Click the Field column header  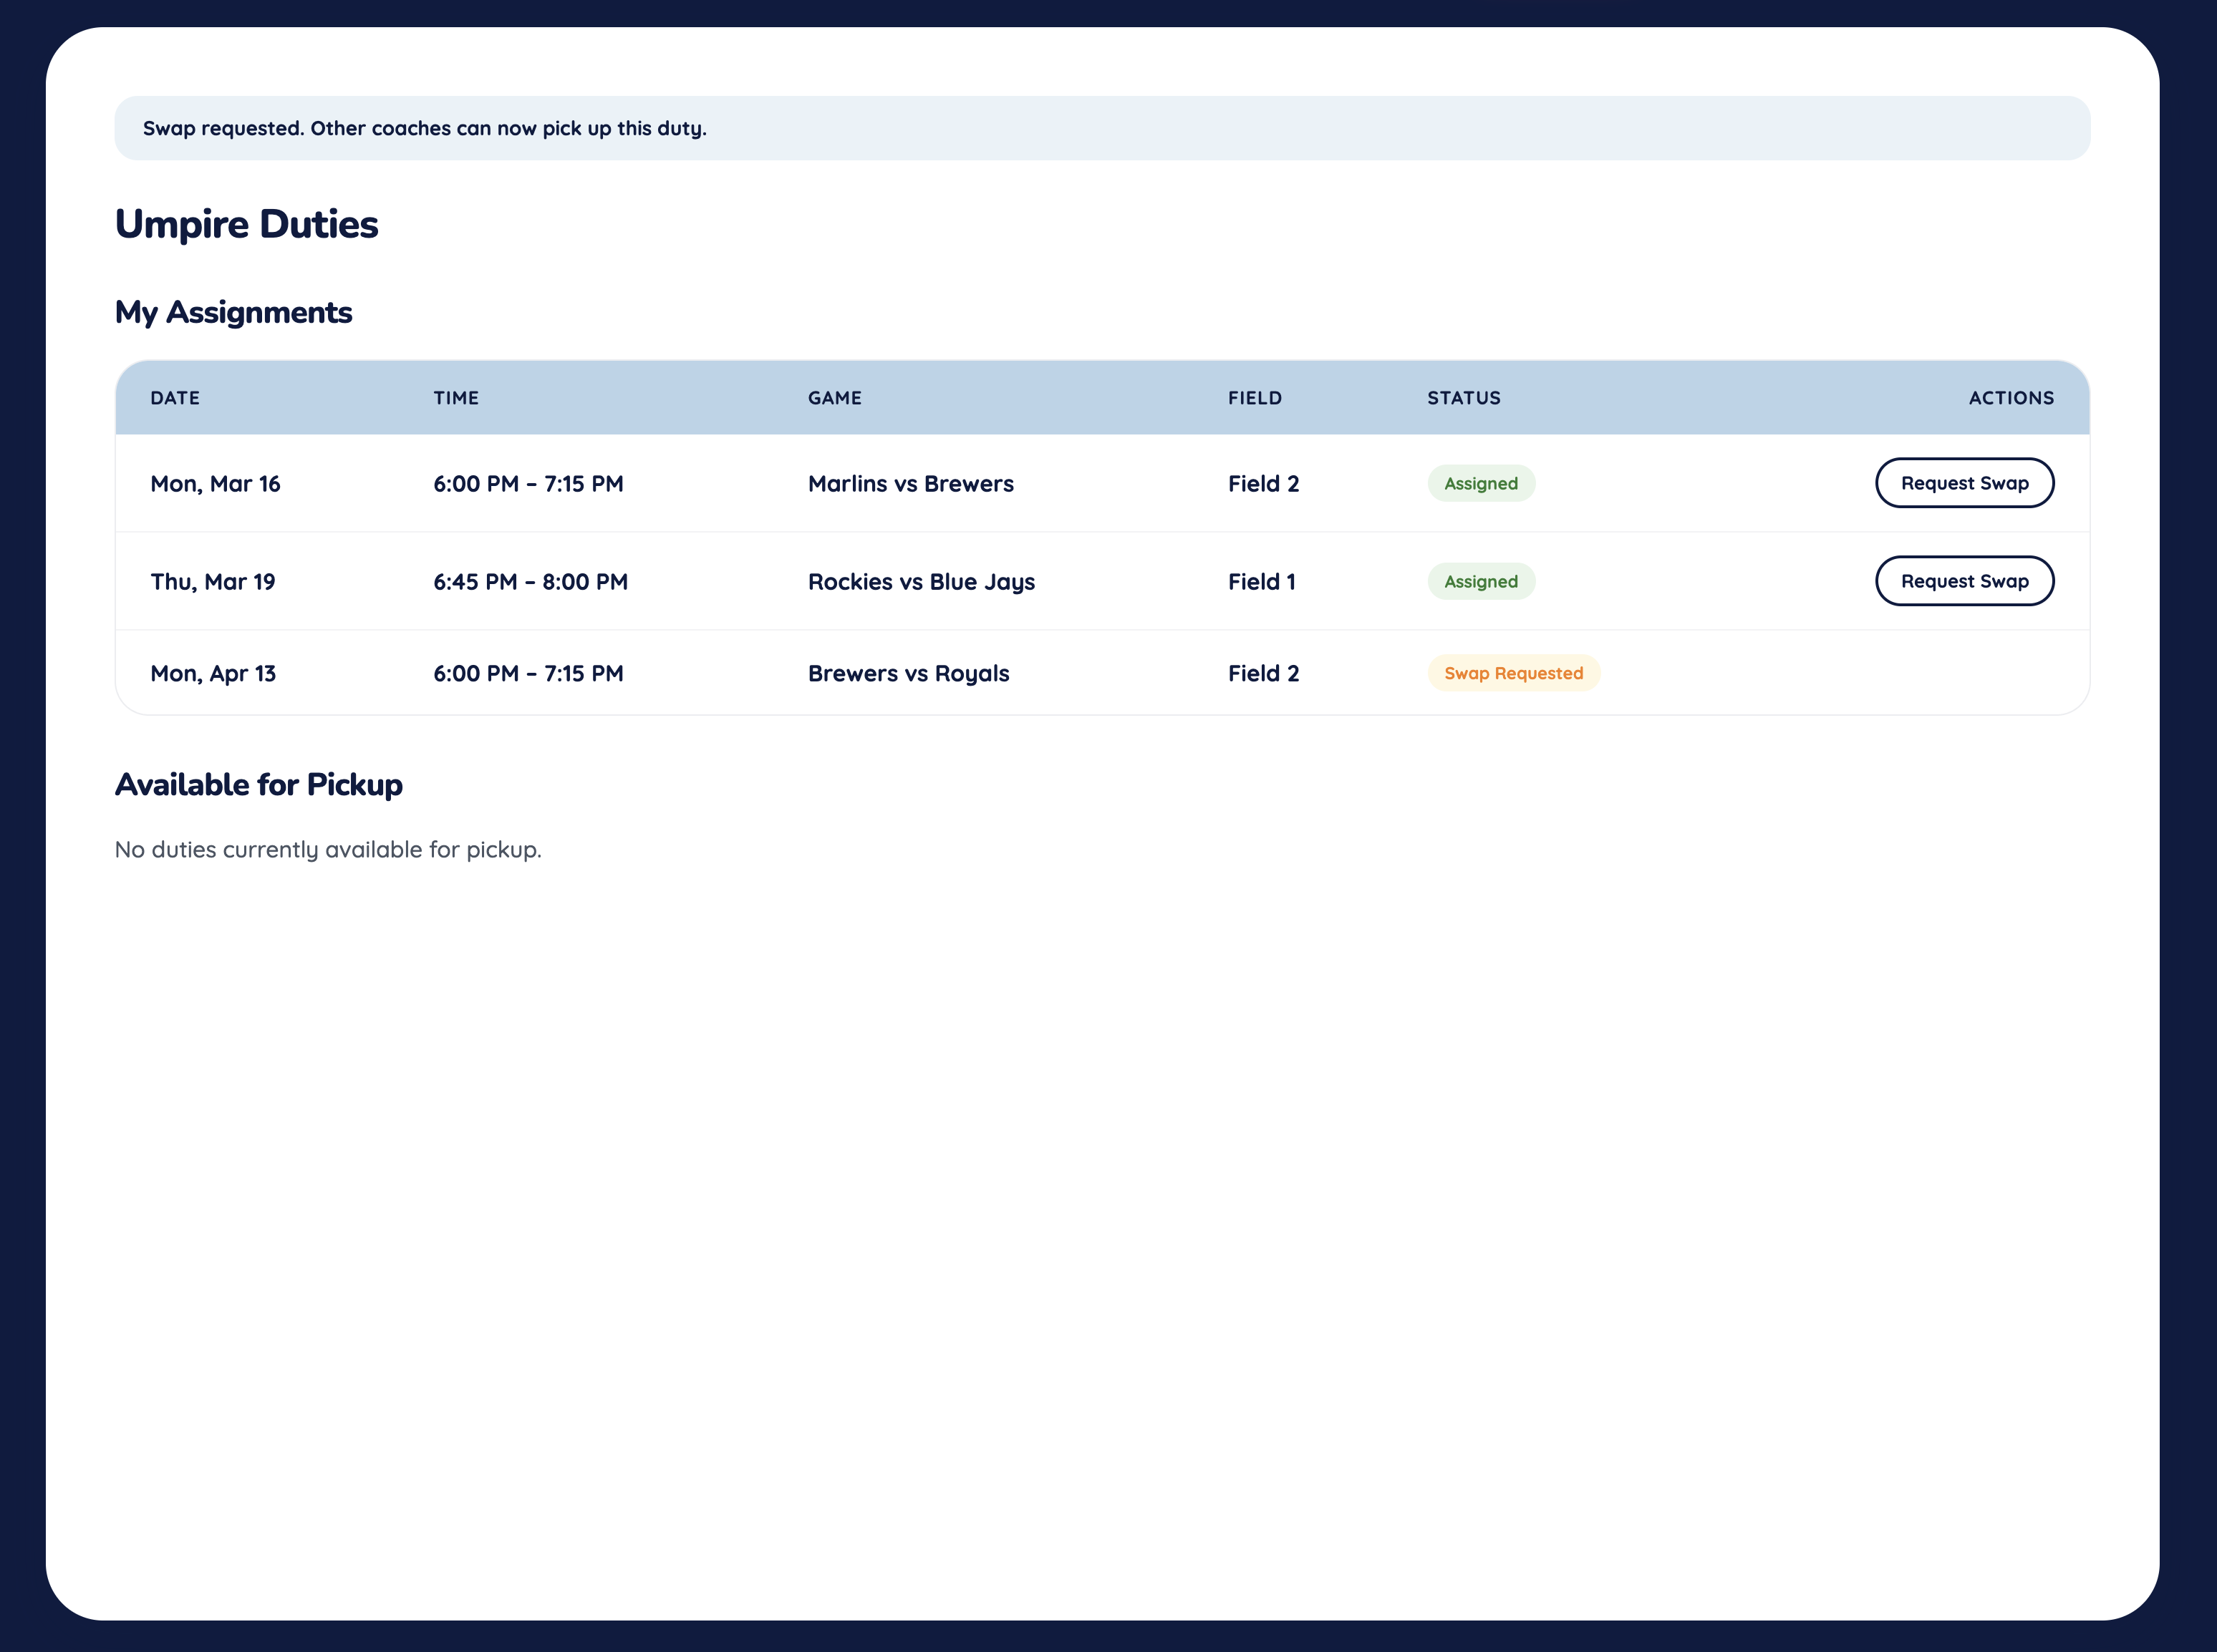coord(1255,398)
